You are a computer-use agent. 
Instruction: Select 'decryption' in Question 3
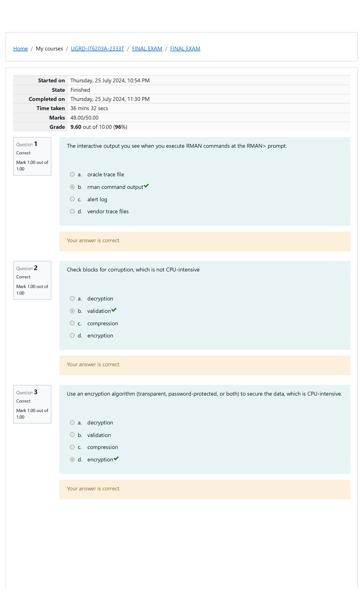tap(72, 422)
